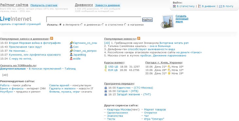Select the в магазинах search option

click(x=125, y=25)
